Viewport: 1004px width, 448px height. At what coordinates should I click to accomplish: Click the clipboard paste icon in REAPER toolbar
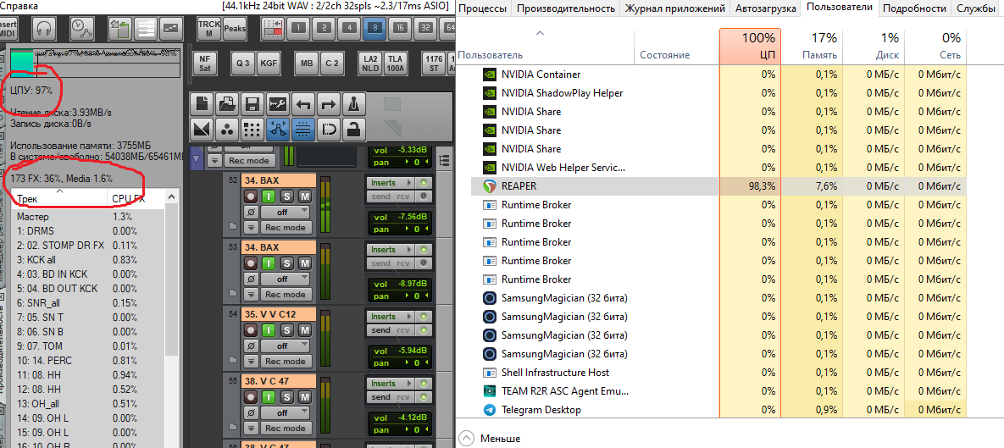[119, 28]
